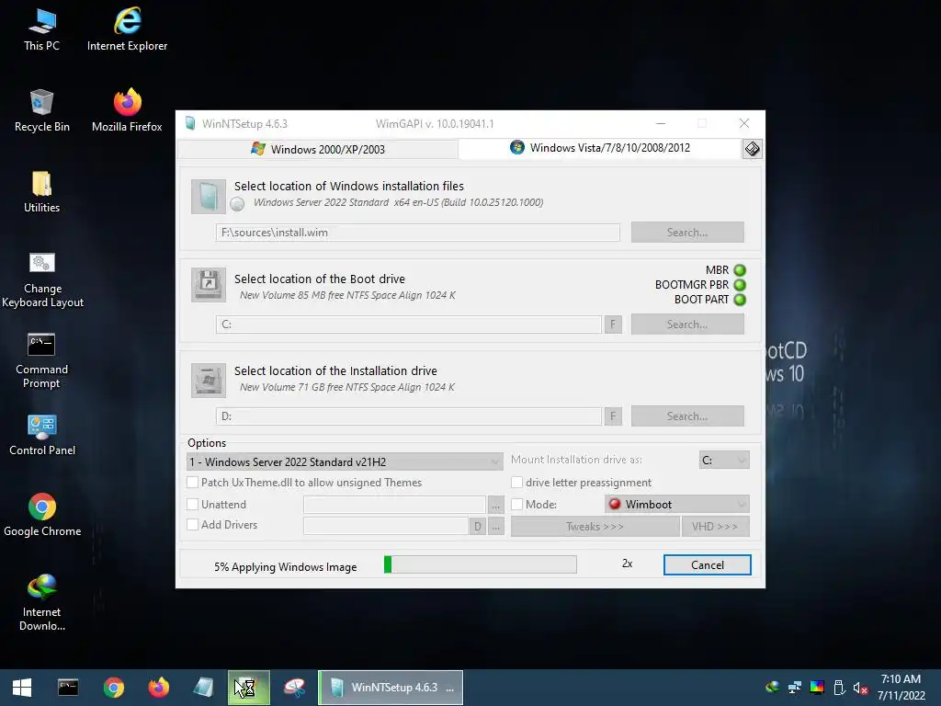
Task: Click the BOOT PART green status light
Action: pos(740,300)
